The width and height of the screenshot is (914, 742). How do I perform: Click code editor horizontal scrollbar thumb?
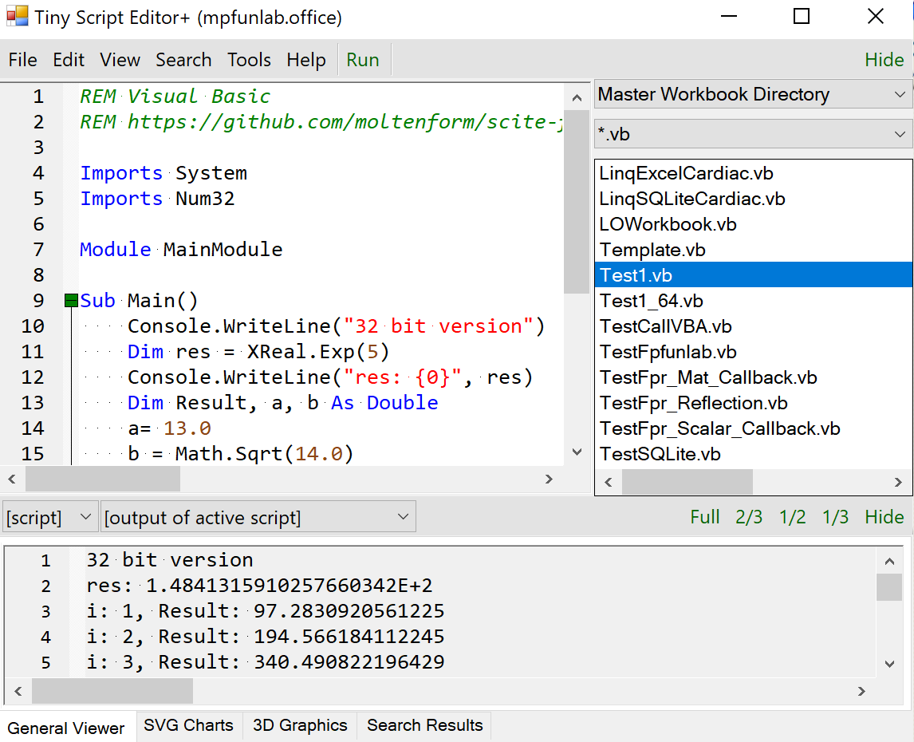[x=103, y=479]
